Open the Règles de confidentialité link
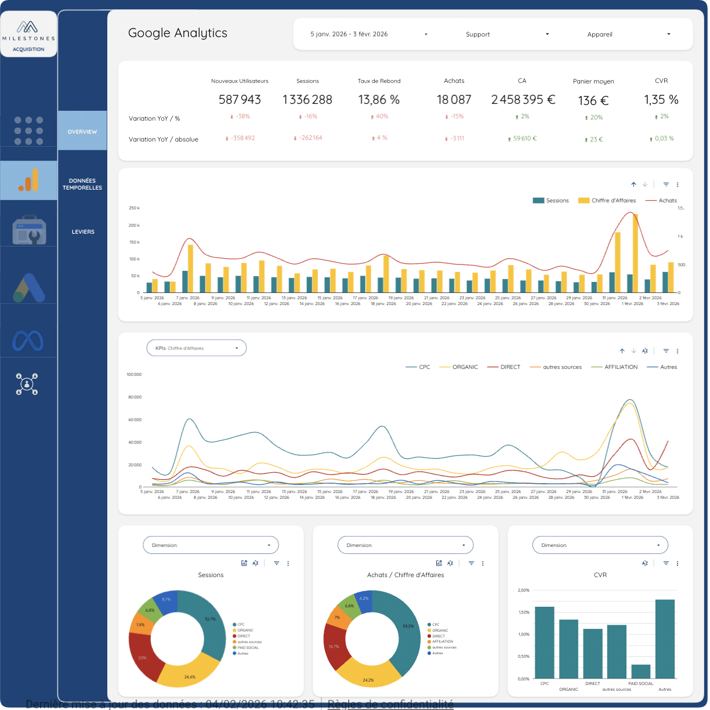 (390, 704)
